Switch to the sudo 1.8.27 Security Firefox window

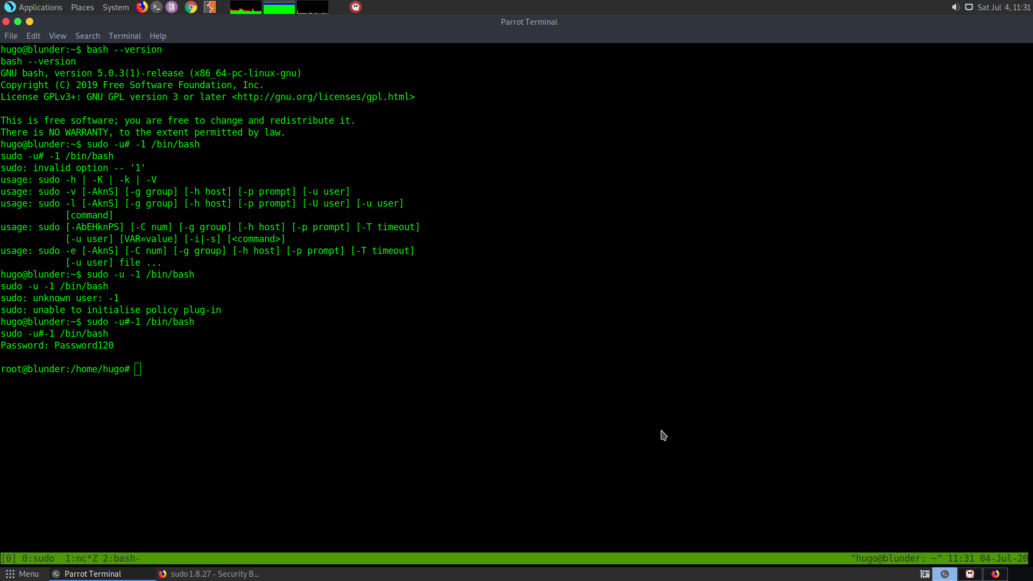tap(210, 574)
